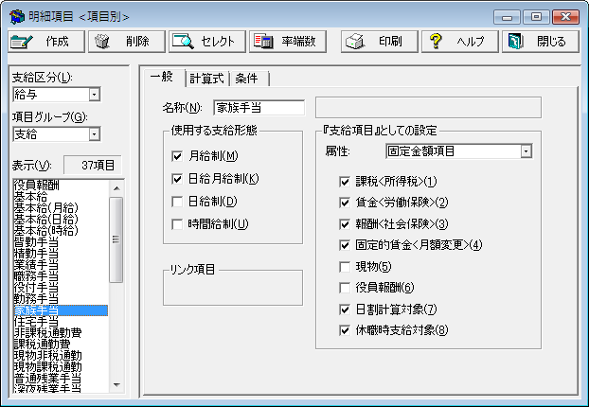
Task: Click the 名称 name input field
Action: 258,107
